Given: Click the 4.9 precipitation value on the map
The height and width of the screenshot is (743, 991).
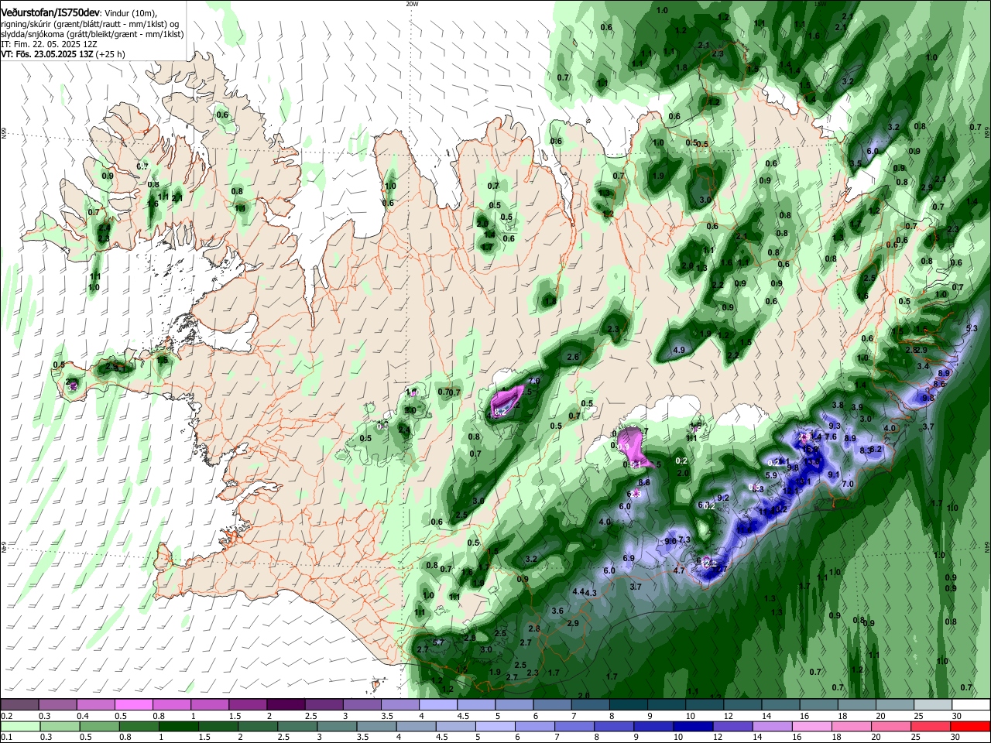Looking at the screenshot, I should (679, 351).
